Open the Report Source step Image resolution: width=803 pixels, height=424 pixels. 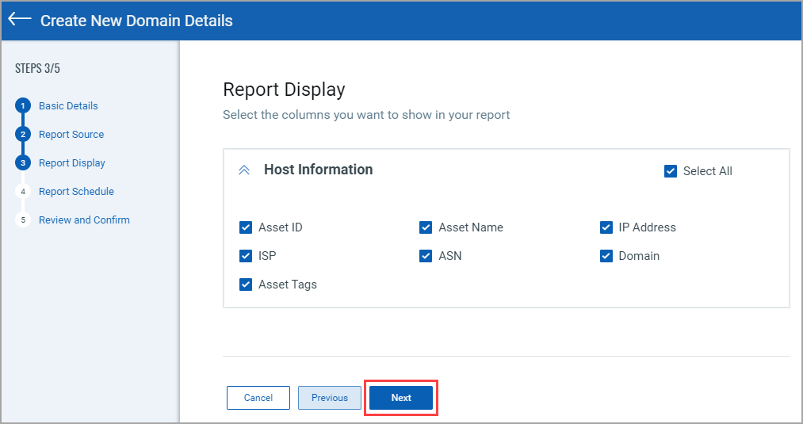click(x=71, y=135)
